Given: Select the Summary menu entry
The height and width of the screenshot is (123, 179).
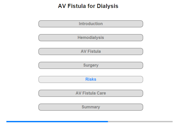Looking at the screenshot, I should [91, 107].
